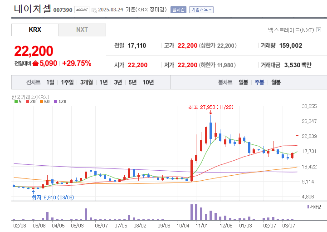Click the orange 60 moving-average legend swatch
This screenshot has height=232, width=327.
point(42,102)
